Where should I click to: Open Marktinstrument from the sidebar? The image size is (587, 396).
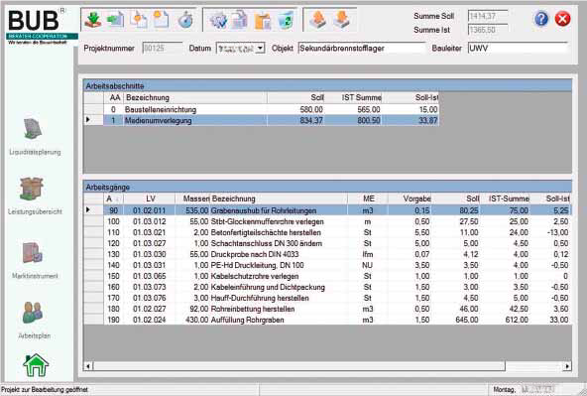pyautogui.click(x=35, y=260)
